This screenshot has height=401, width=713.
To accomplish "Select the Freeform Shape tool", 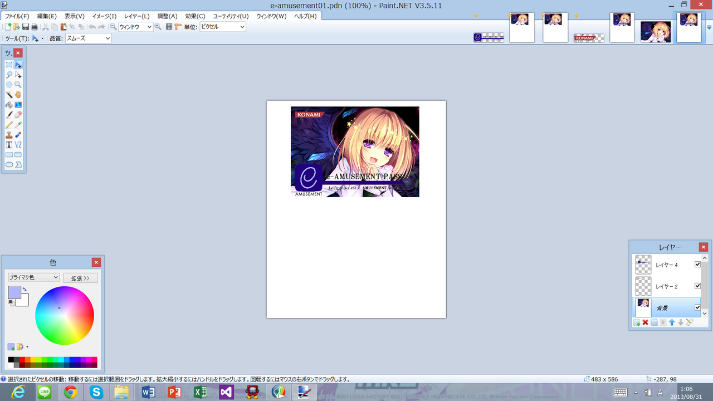I will 18,165.
